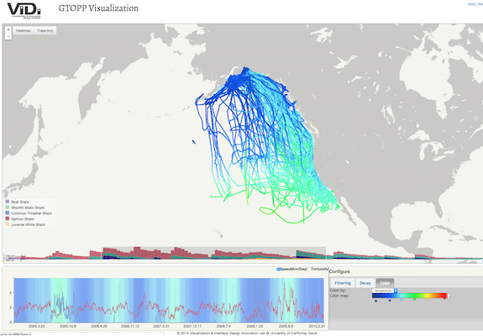Open the Intro link
This screenshot has height=336, width=483.
pos(471,4)
